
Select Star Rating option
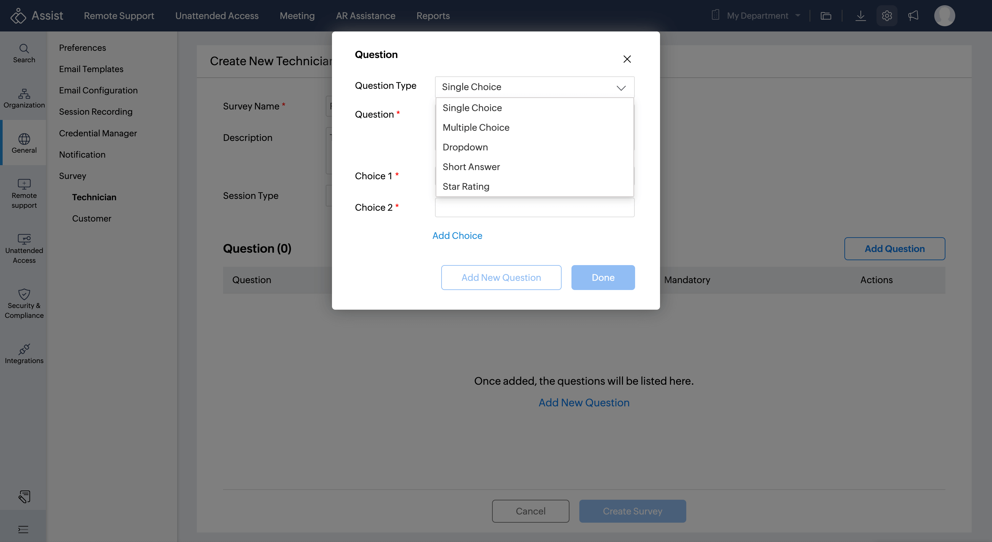pyautogui.click(x=465, y=186)
